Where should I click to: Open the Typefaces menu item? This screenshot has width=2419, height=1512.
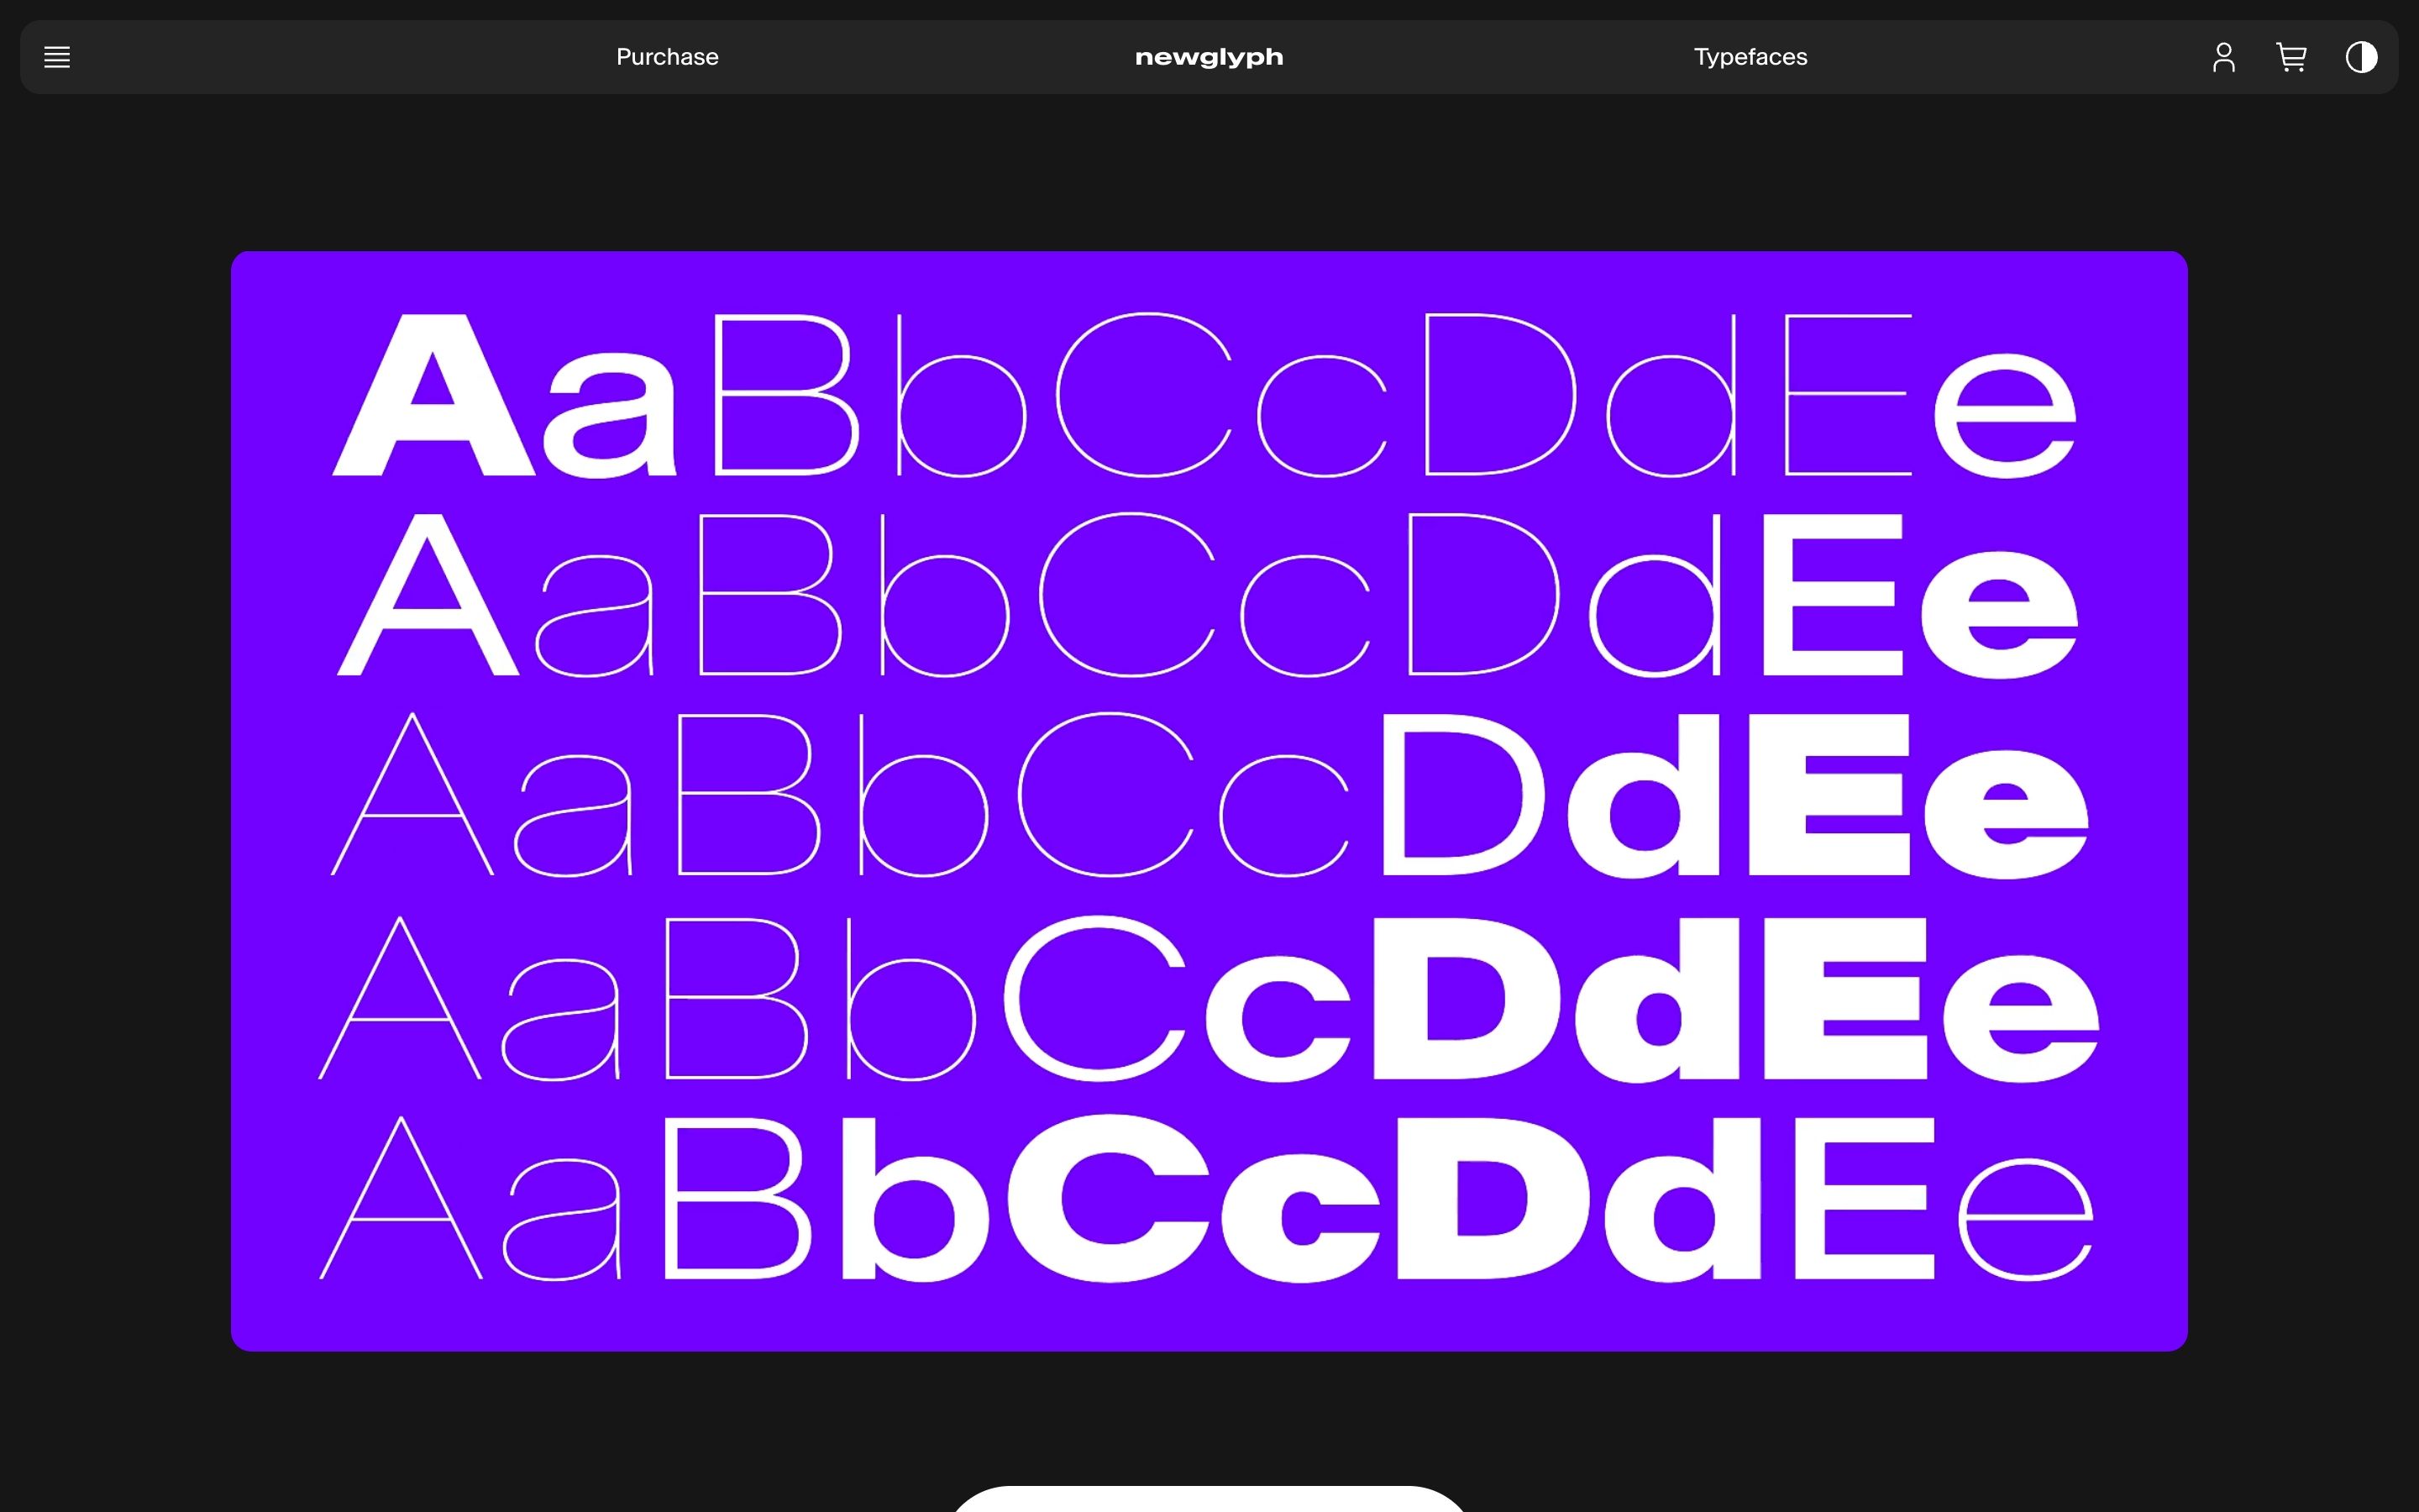pyautogui.click(x=1750, y=57)
